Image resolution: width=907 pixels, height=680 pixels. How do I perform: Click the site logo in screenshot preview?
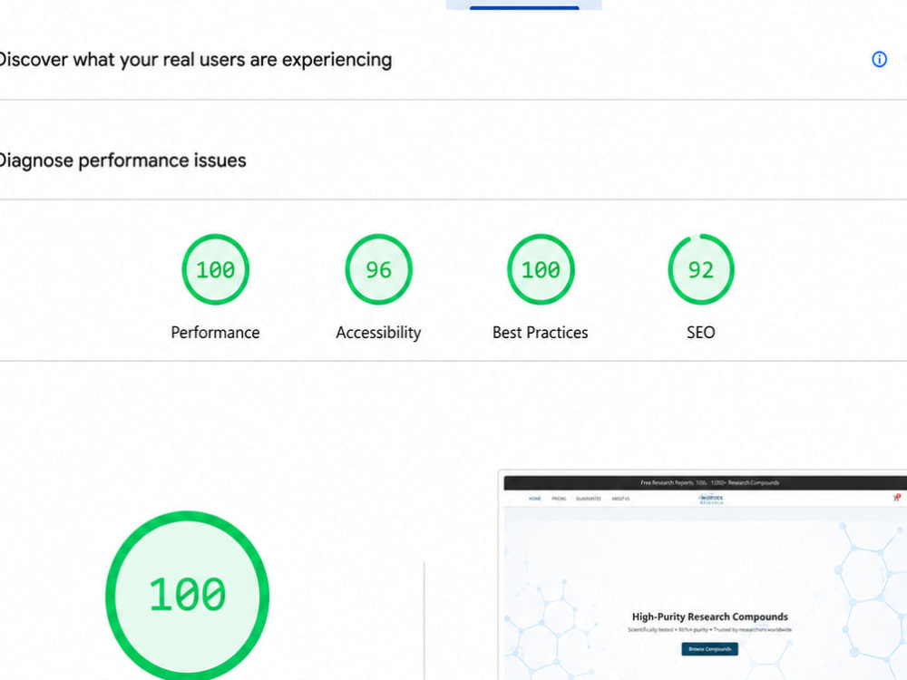coord(711,499)
